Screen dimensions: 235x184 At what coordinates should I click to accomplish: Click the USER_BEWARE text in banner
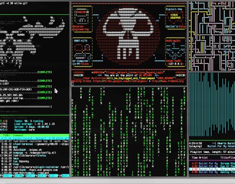(x=165, y=78)
